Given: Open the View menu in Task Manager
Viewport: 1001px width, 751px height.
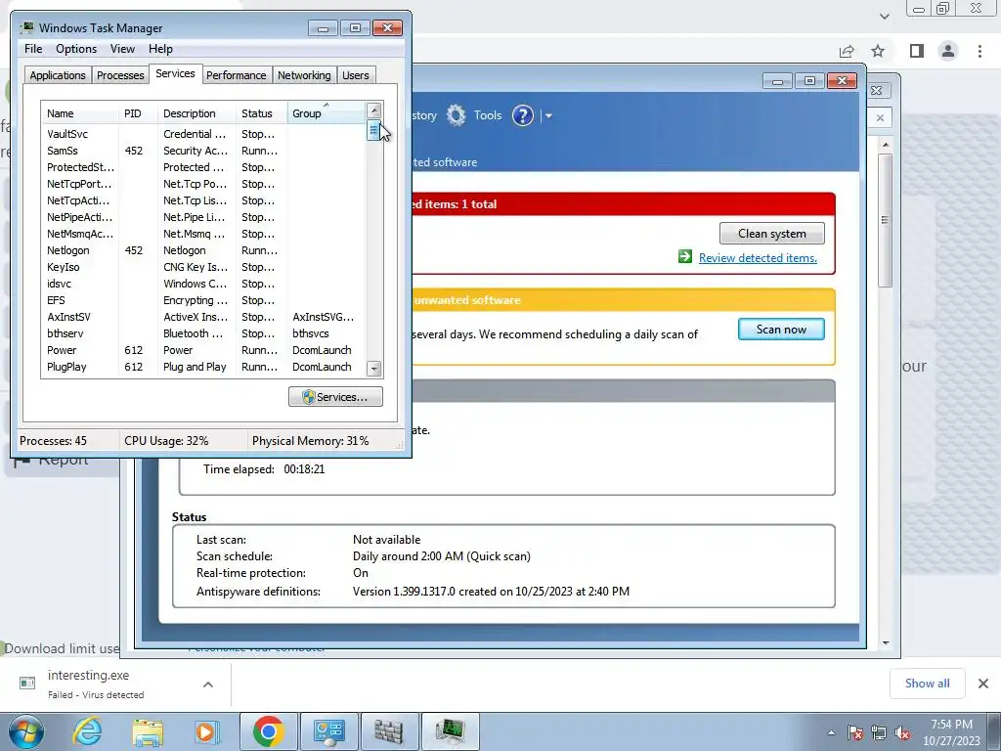Looking at the screenshot, I should tap(122, 49).
